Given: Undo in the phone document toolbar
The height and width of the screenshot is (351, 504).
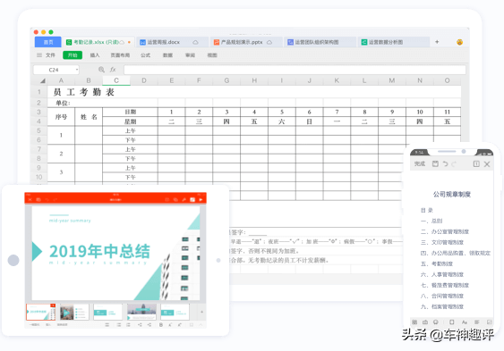Looking at the screenshot, I should tap(445, 163).
